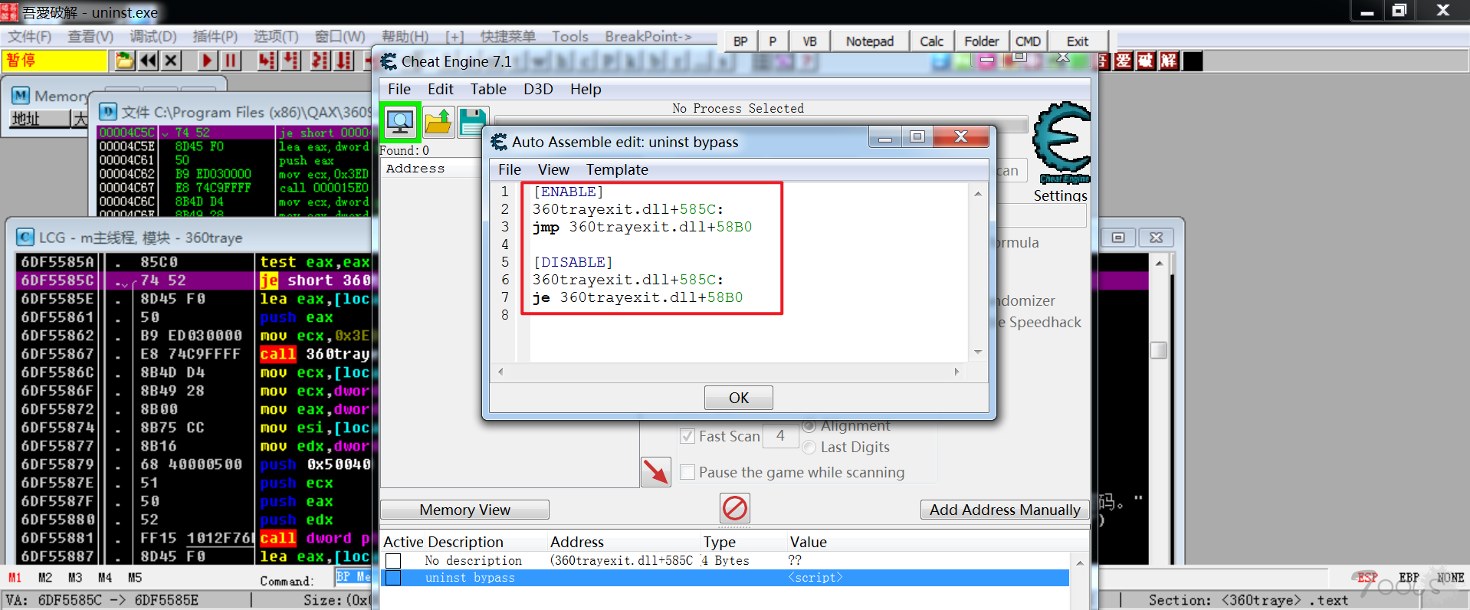The height and width of the screenshot is (610, 1470).
Task: Click the address list scroll up arrow
Action: pyautogui.click(x=1079, y=563)
